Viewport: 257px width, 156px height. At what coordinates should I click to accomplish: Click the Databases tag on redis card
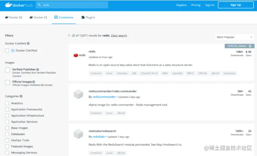229,73
